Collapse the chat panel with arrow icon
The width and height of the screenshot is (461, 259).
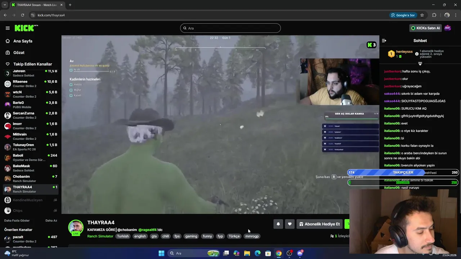pos(384,41)
